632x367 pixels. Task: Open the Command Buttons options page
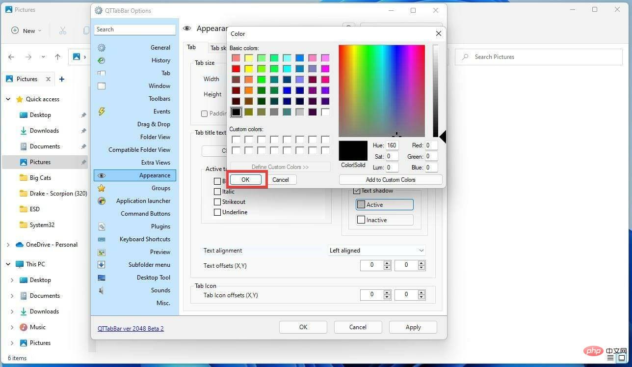(145, 214)
